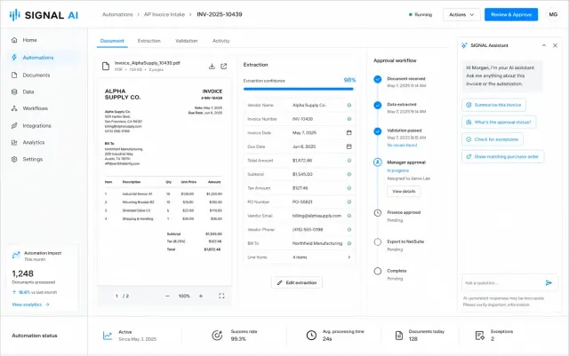Click the Export to NetSuite step circle
Viewport: 569px width, 356px height.
tap(377, 241)
